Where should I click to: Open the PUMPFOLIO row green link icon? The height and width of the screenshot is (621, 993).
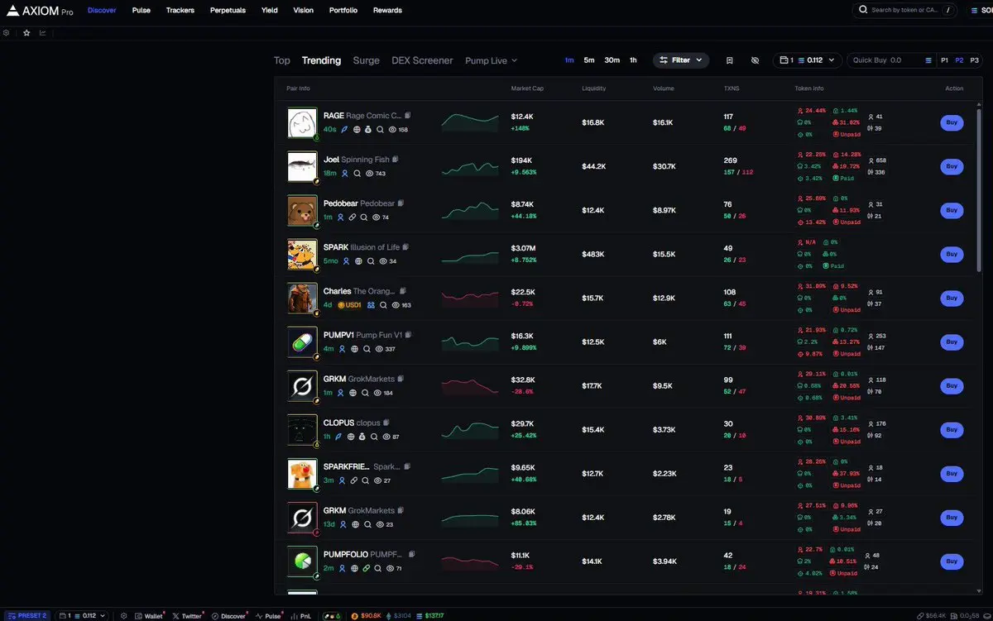pos(367,568)
